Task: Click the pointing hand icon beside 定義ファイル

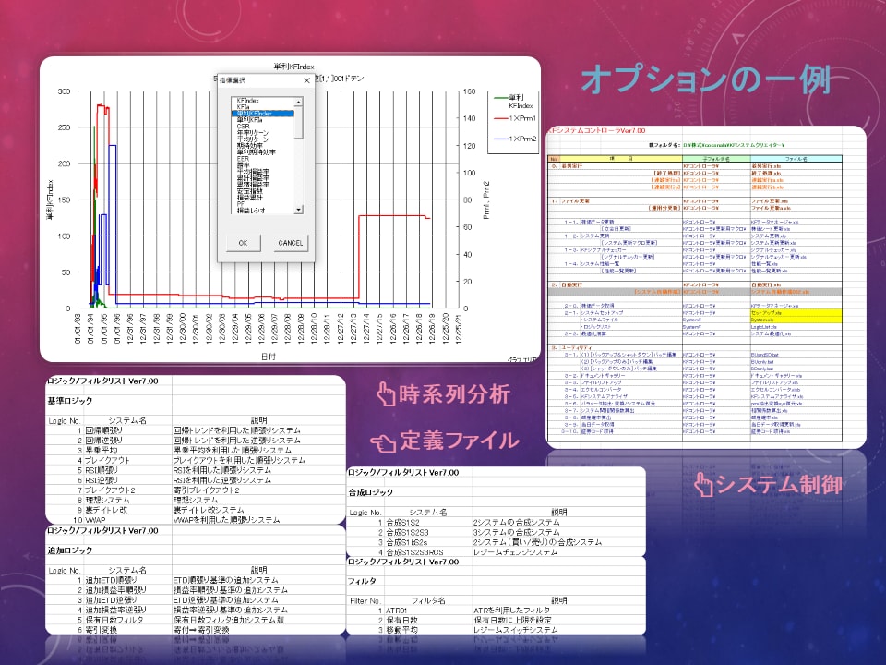Action: 384,442
